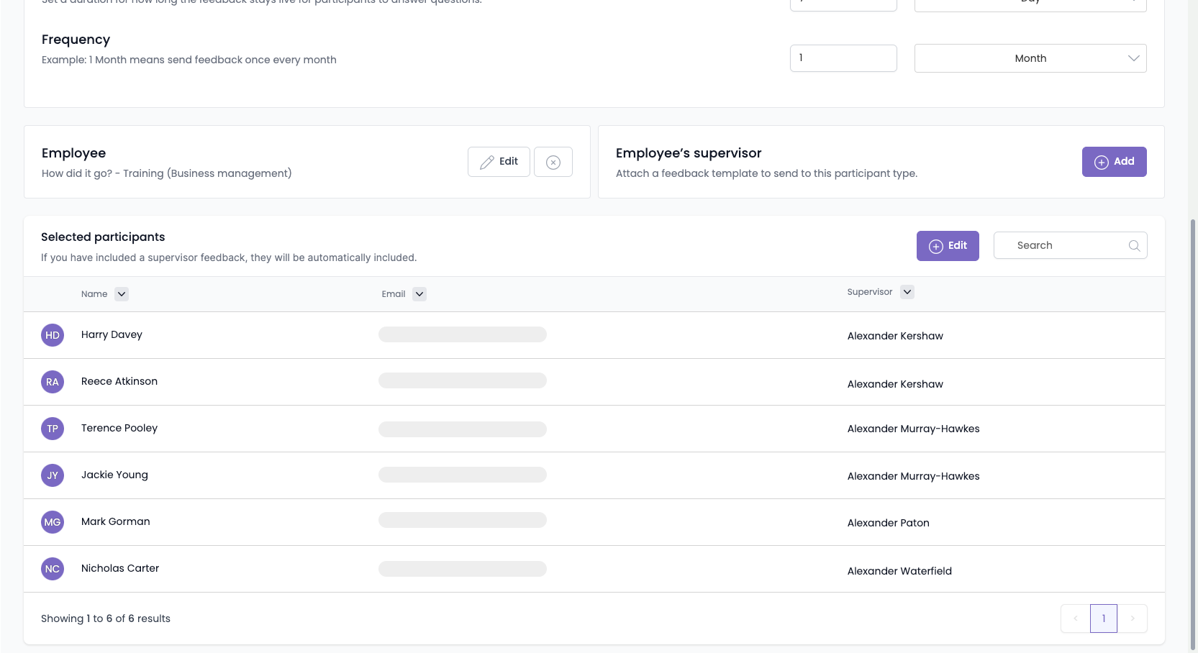This screenshot has width=1198, height=653.
Task: Remove the Employee feedback template
Action: click(553, 162)
